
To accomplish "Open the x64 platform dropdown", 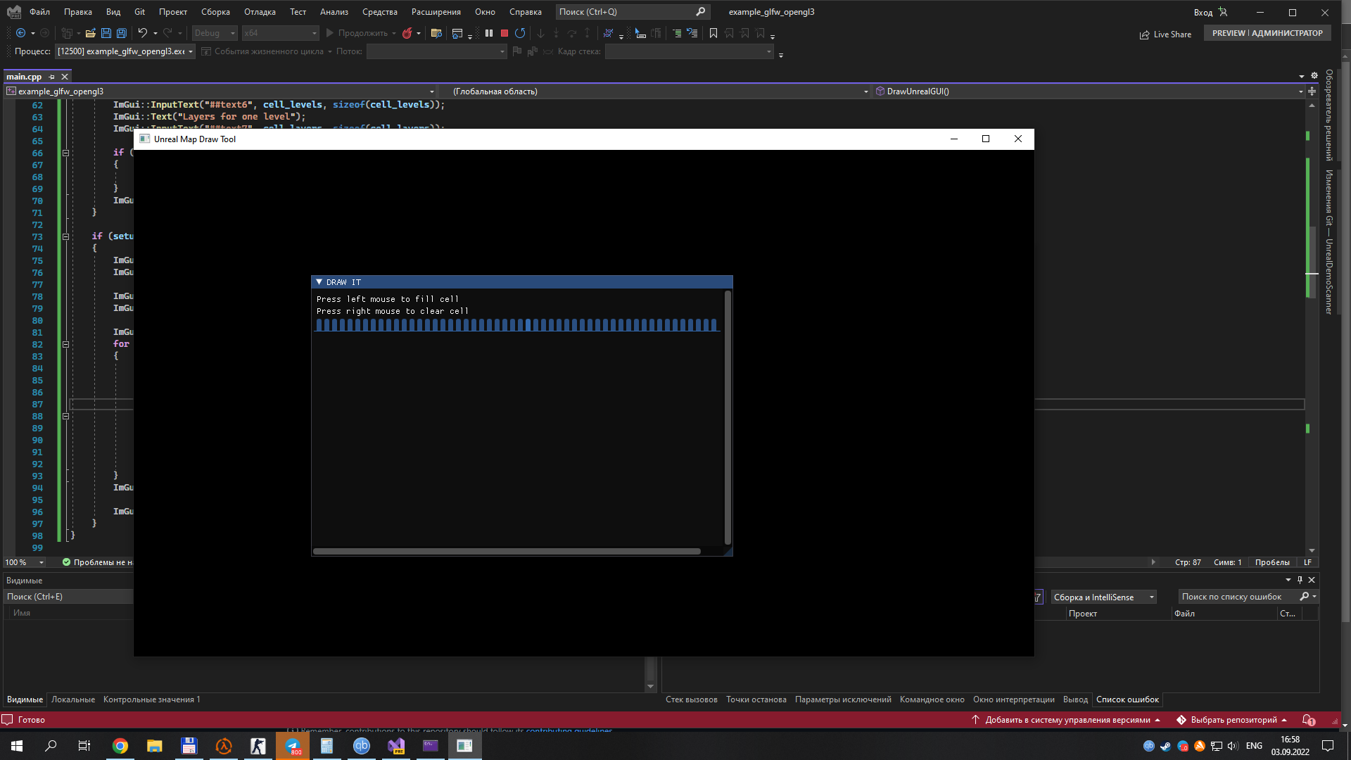I will 314,32.
